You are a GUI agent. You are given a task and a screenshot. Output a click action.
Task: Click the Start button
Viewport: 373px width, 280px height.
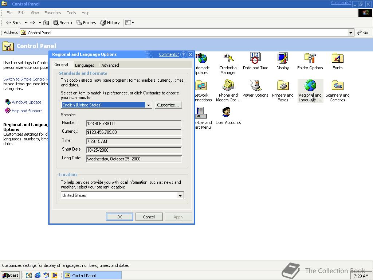pos(10,276)
